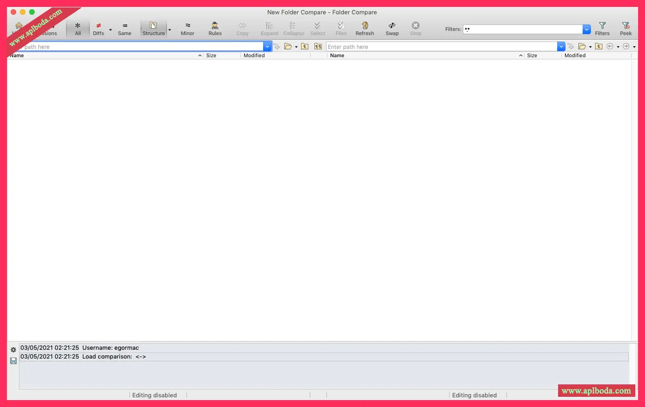
Task: Open left path history dropdown
Action: pyautogui.click(x=267, y=47)
